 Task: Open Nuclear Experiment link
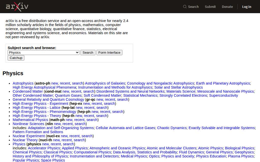click(29, 136)
